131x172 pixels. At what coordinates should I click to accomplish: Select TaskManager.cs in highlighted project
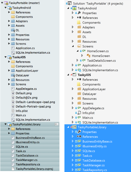pos(93,165)
